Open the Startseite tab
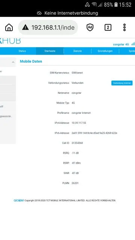Viewport: 135px width, 240px height. point(50,51)
